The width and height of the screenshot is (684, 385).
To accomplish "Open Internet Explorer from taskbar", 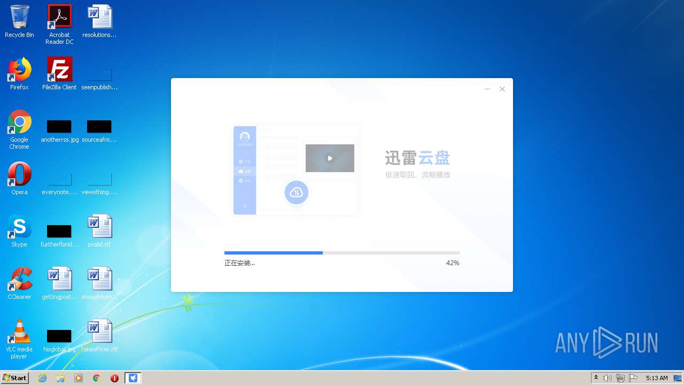I will [42, 378].
